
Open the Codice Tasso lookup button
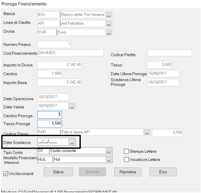[146, 133]
